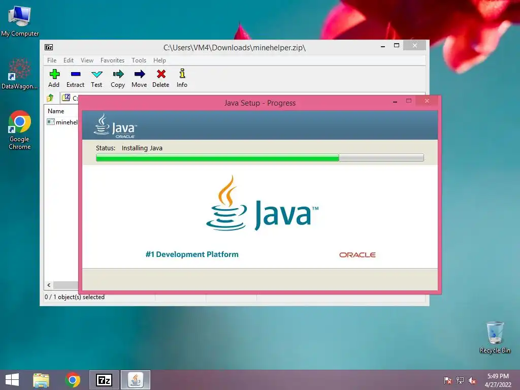Open the View menu
The height and width of the screenshot is (390, 520).
pyautogui.click(x=87, y=60)
